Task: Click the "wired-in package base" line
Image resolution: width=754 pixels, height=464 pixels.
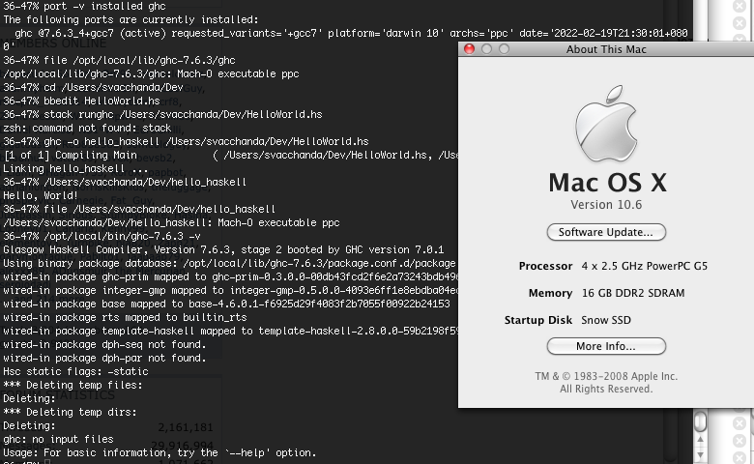Action: pyautogui.click(x=226, y=304)
